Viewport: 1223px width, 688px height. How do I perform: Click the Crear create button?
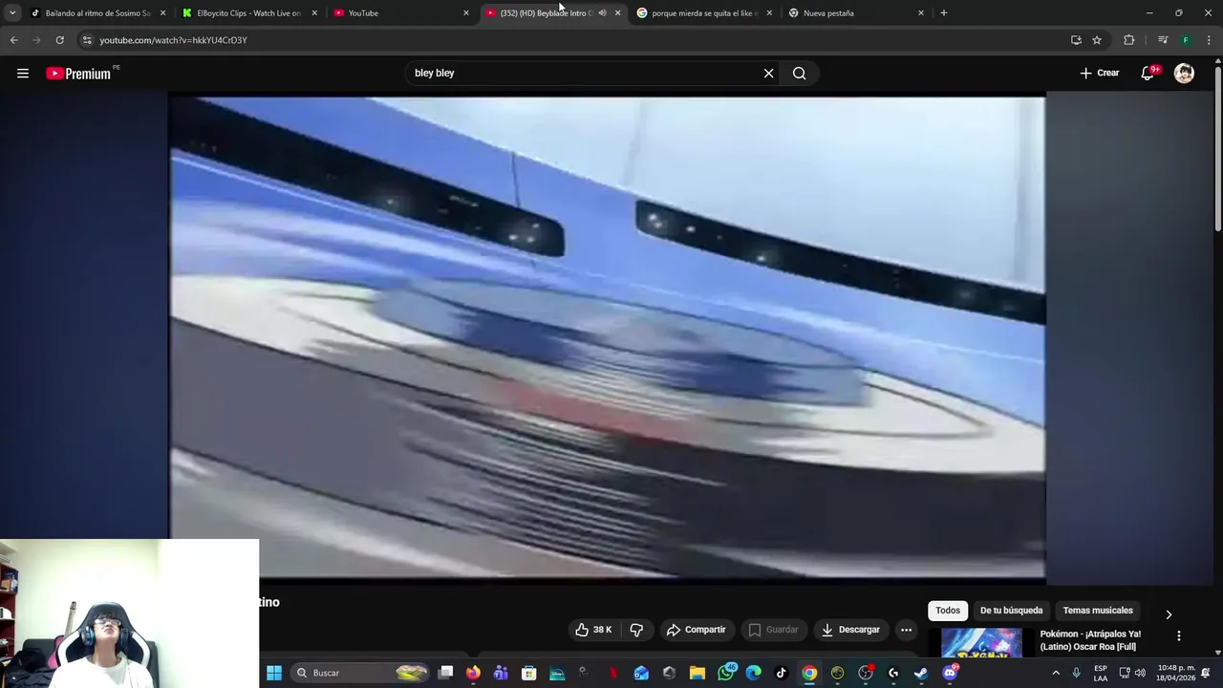tap(1100, 74)
